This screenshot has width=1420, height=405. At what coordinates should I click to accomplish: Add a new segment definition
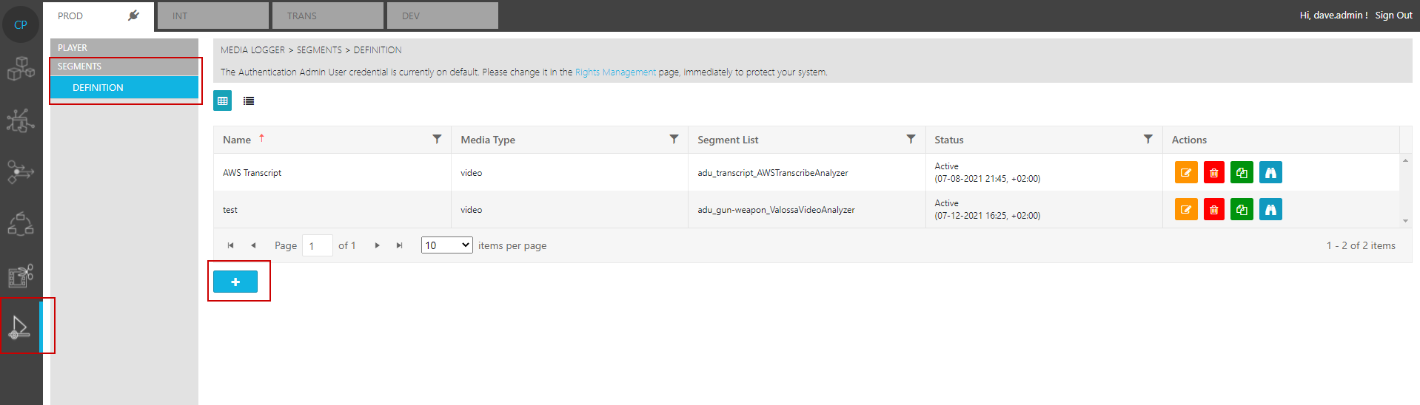pyautogui.click(x=235, y=282)
